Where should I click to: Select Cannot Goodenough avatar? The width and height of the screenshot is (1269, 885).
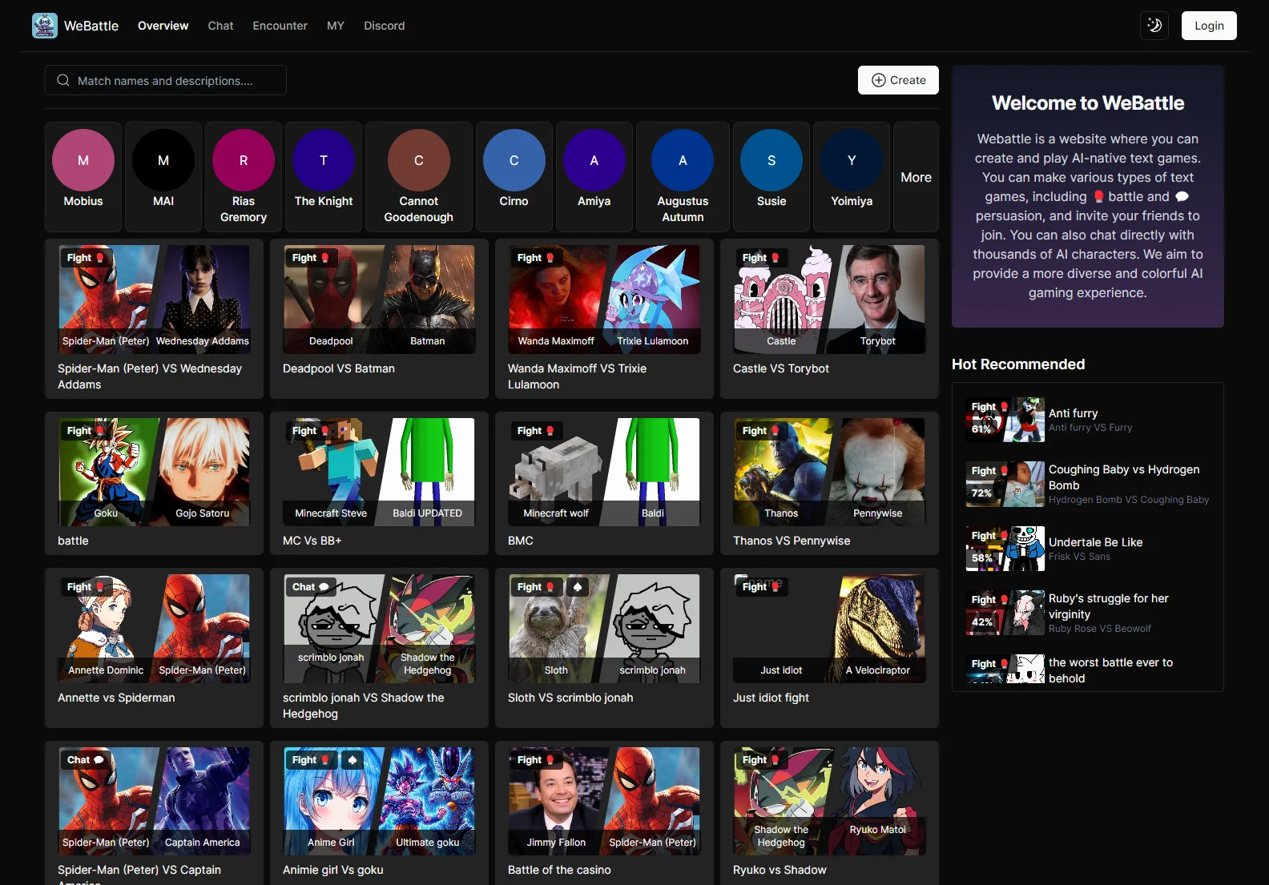click(418, 160)
